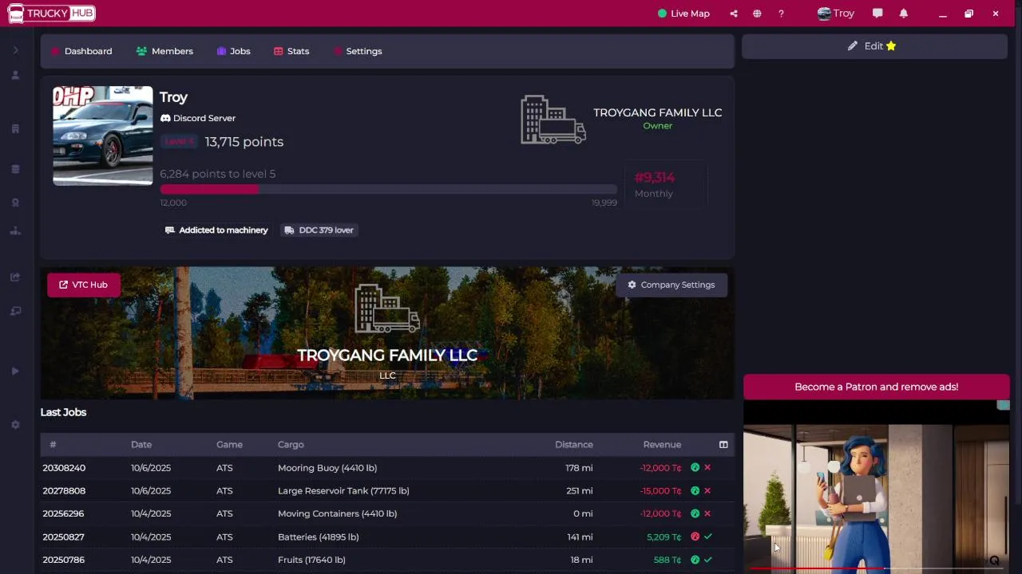
Task: Open the company building sidebar icon
Action: 15,128
